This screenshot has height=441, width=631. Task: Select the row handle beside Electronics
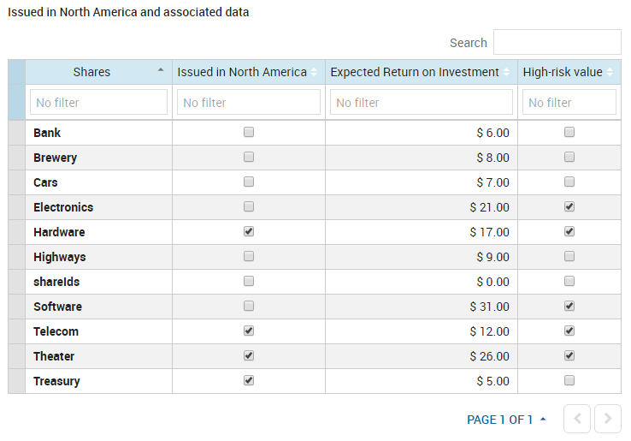tap(16, 207)
